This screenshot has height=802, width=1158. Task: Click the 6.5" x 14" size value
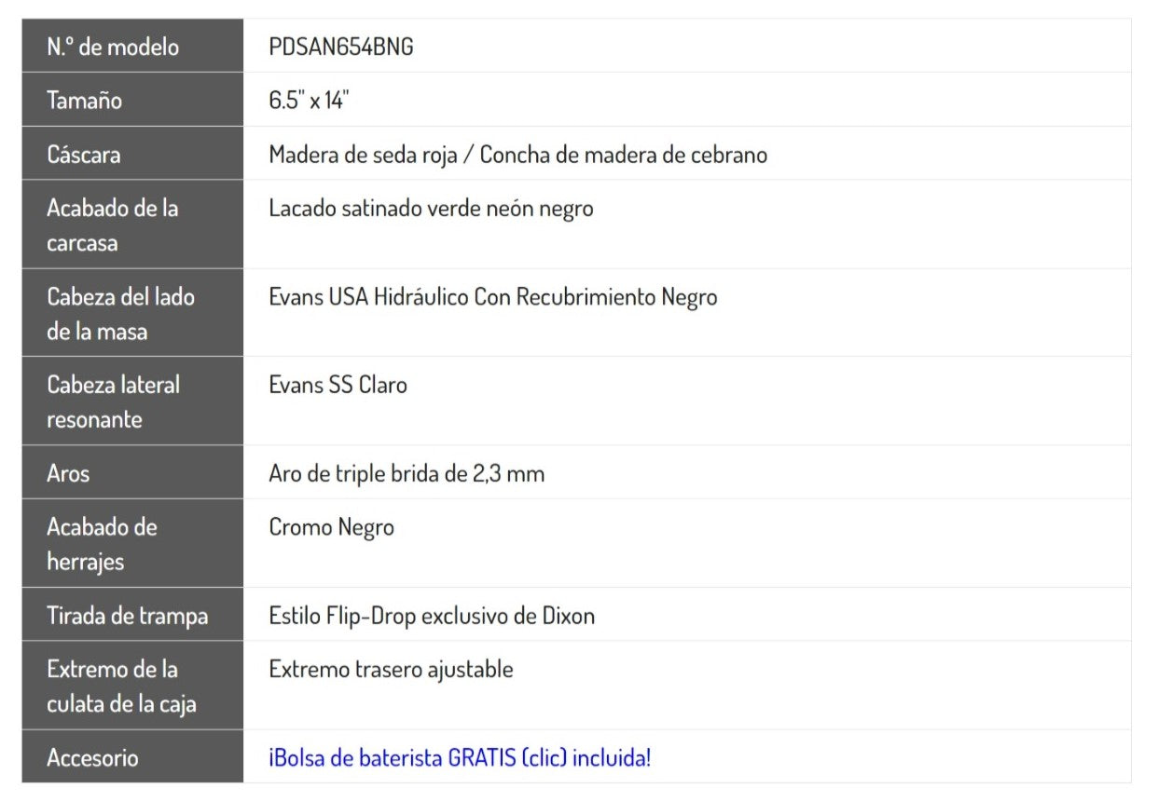[x=309, y=101]
